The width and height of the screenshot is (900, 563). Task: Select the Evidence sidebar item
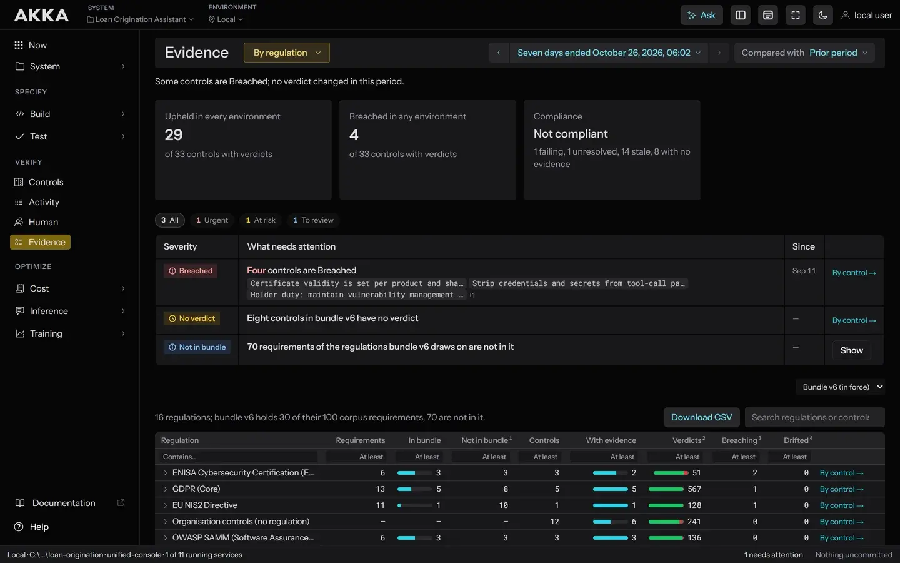(41, 242)
